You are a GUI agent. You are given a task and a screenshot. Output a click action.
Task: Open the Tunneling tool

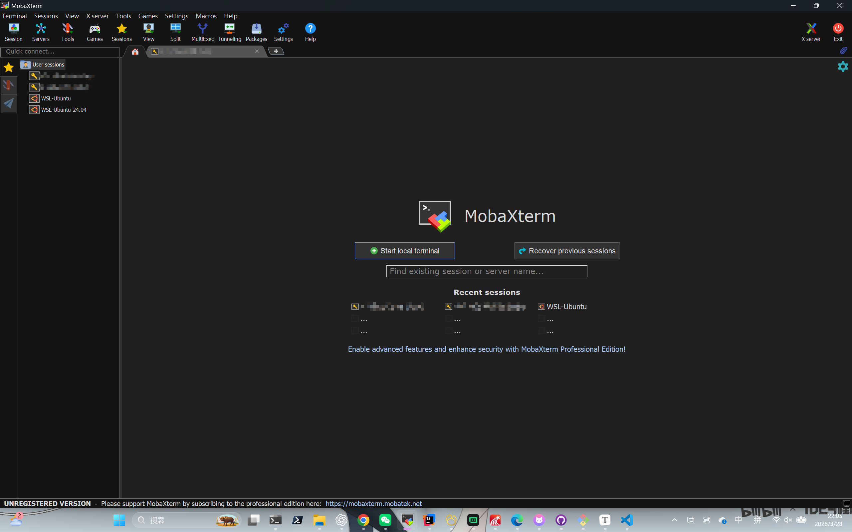pyautogui.click(x=229, y=32)
